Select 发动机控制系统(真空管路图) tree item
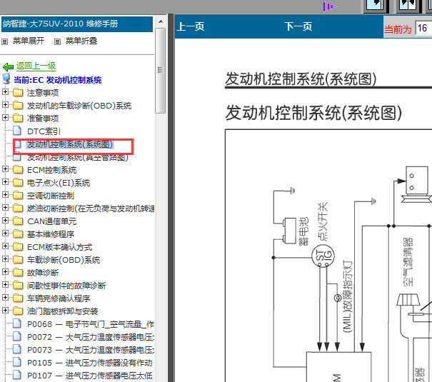Viewport: 432px width, 382px height. click(78, 158)
